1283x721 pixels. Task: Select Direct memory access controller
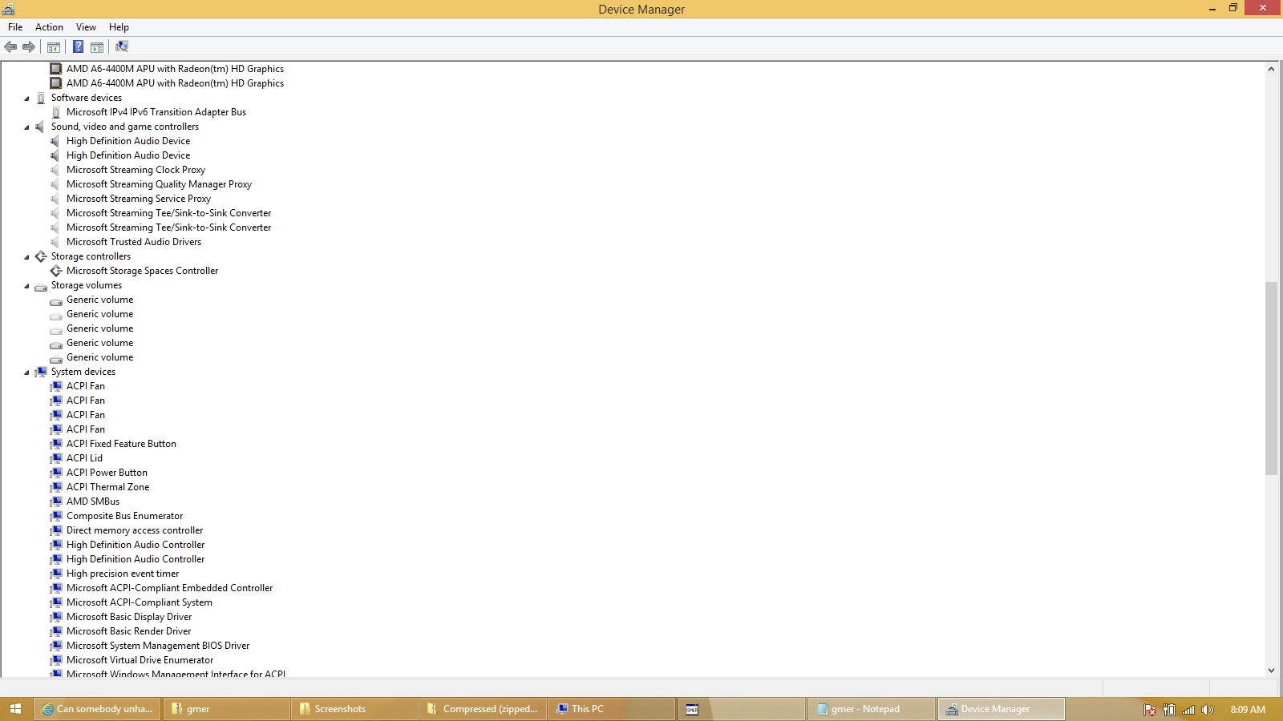click(135, 530)
